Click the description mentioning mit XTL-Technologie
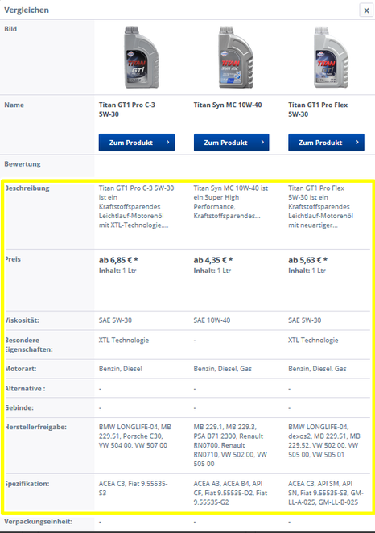Screen dimensions: 375x533 pyautogui.click(x=137, y=207)
